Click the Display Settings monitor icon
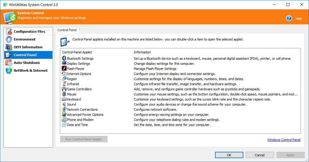 click(64, 63)
